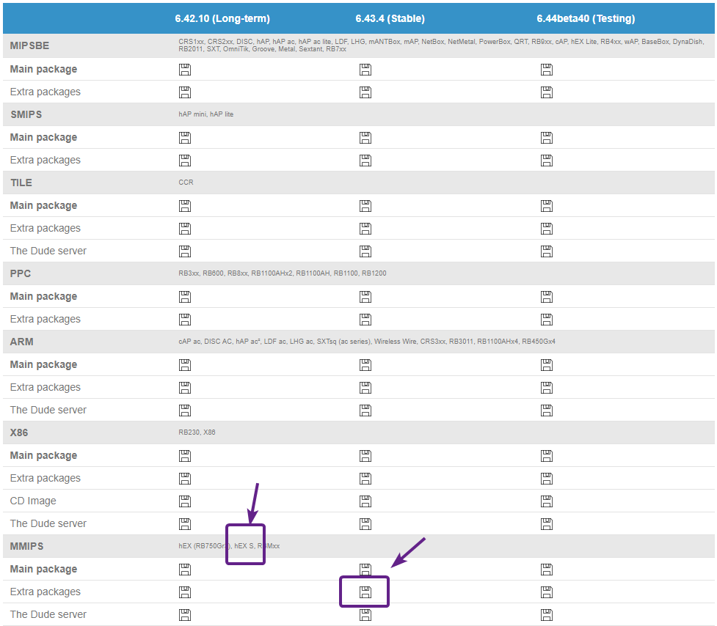Download MMIPS Dude server 6.44beta40 Testing
This screenshot has width=717, height=626.
(547, 615)
